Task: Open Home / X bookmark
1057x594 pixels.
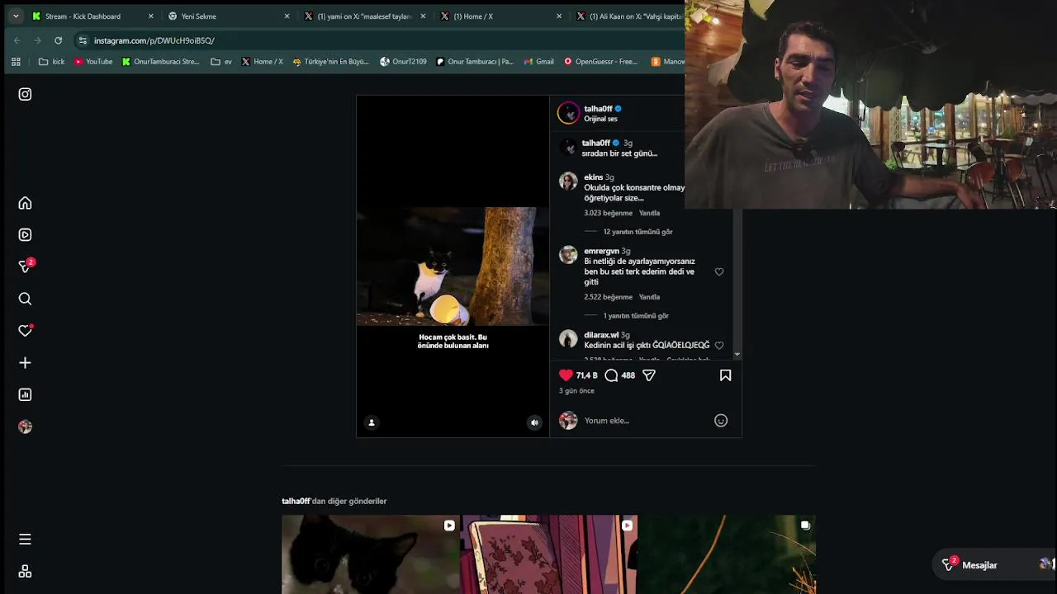Action: pos(262,62)
